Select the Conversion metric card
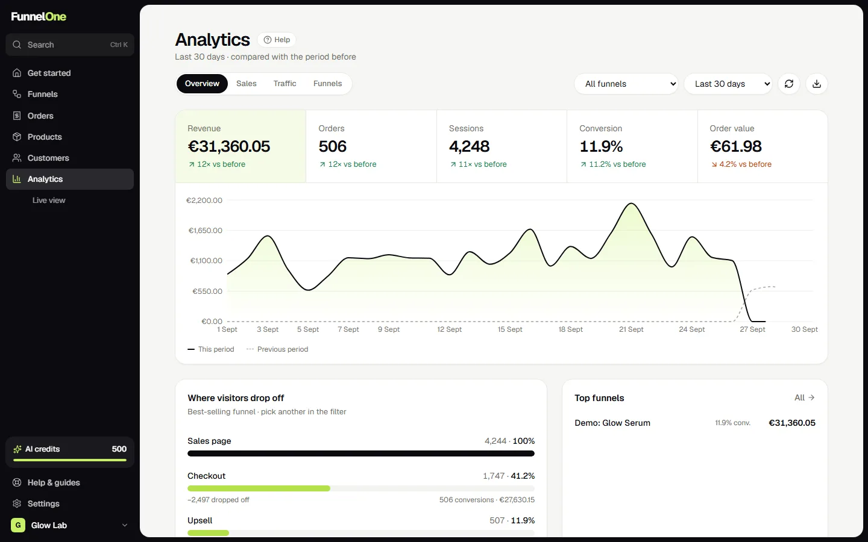This screenshot has width=868, height=542. (x=632, y=146)
